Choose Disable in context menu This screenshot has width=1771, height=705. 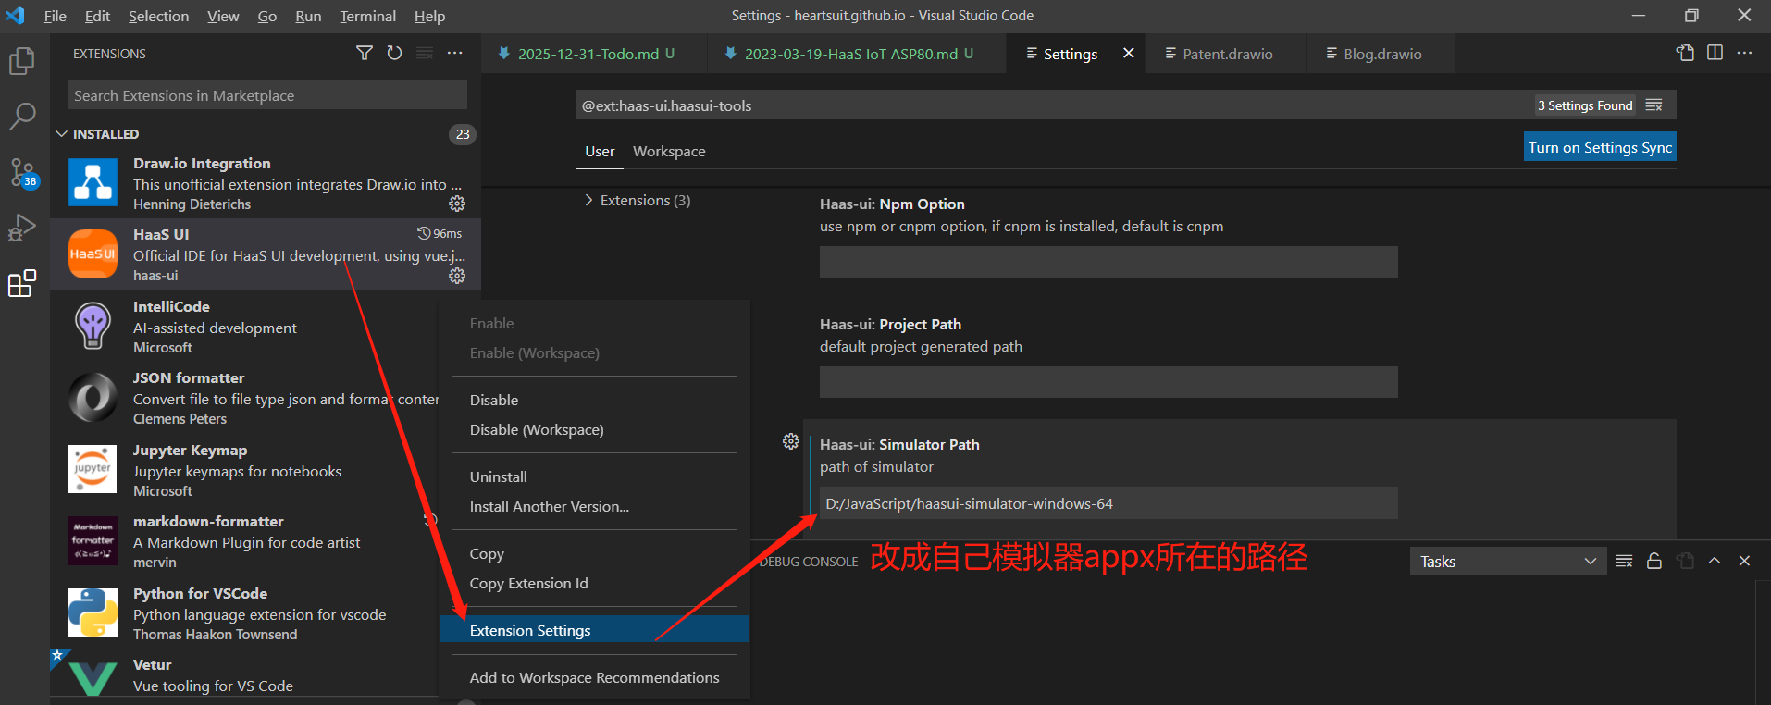point(594,400)
